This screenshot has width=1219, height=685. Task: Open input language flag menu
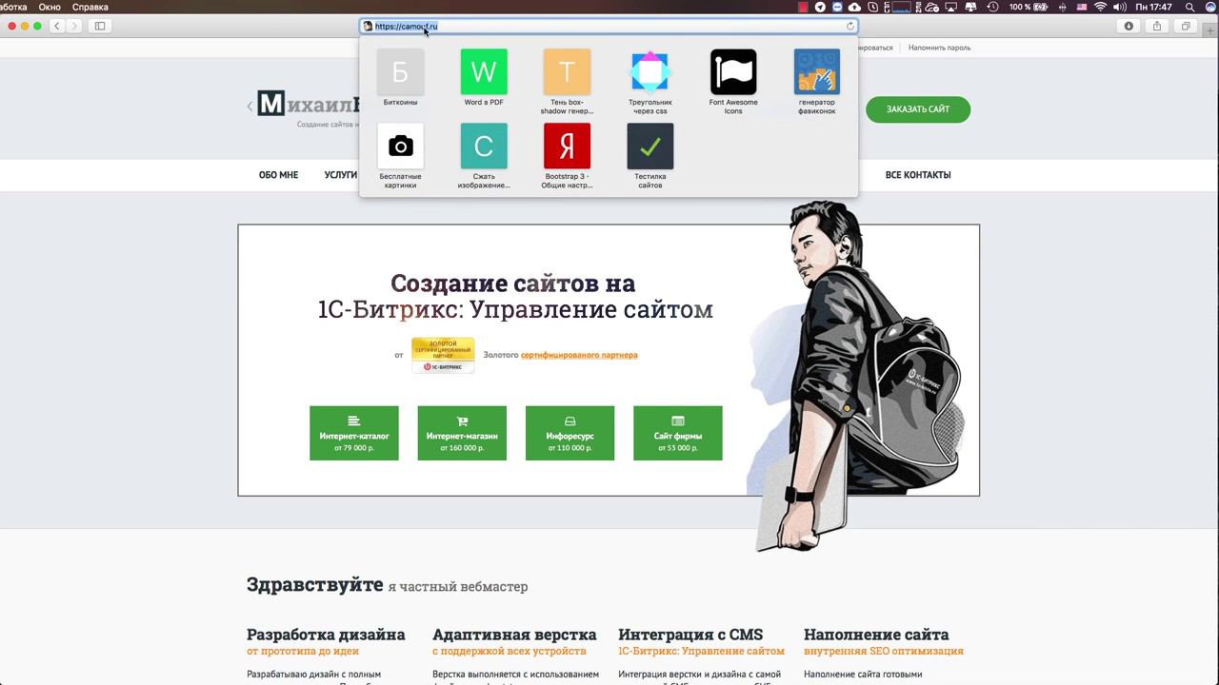tap(1082, 7)
